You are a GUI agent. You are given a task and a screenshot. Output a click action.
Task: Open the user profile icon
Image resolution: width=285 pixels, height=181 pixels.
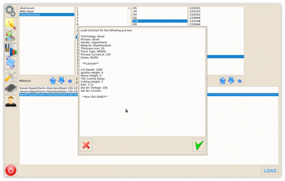10,102
